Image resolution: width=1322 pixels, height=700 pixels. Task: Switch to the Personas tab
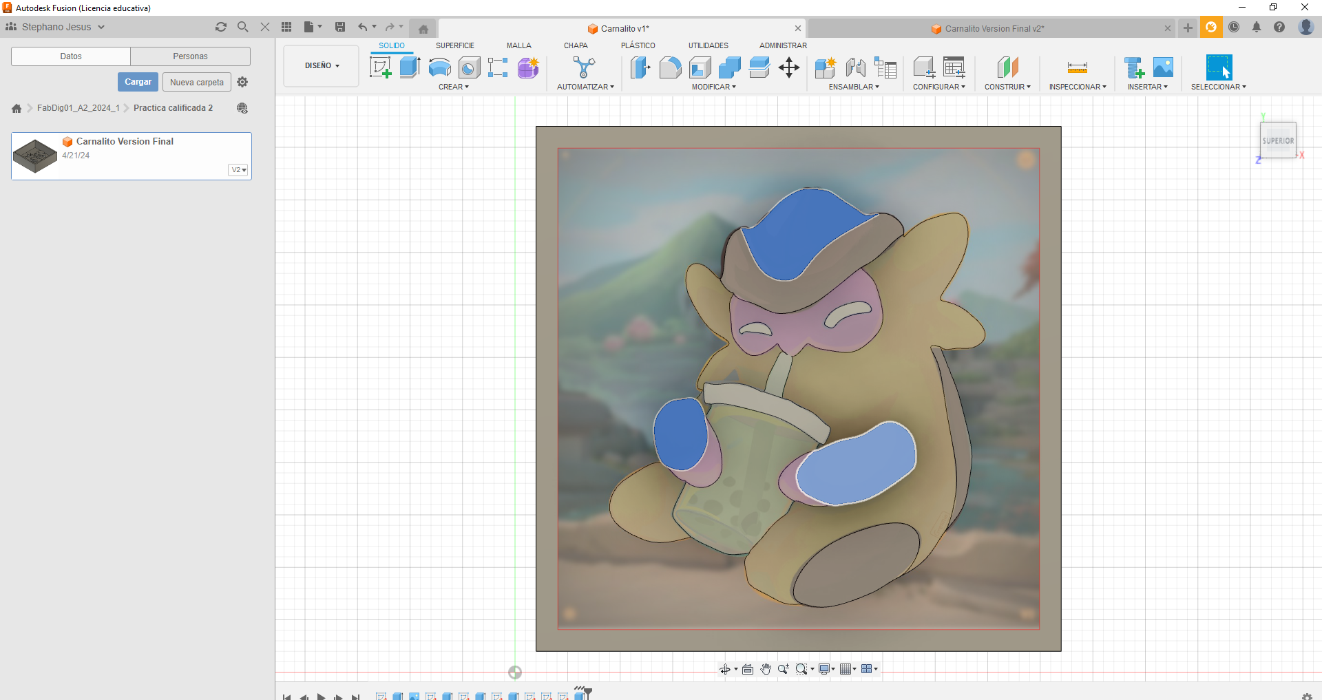pos(191,56)
